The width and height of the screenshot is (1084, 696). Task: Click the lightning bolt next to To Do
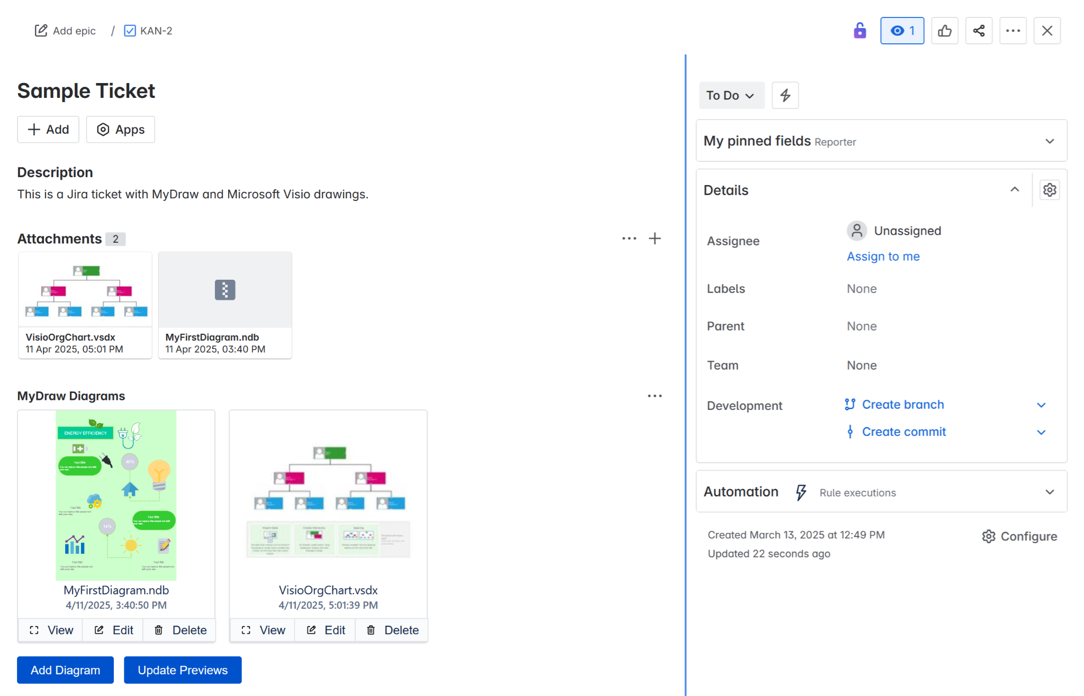pyautogui.click(x=785, y=95)
